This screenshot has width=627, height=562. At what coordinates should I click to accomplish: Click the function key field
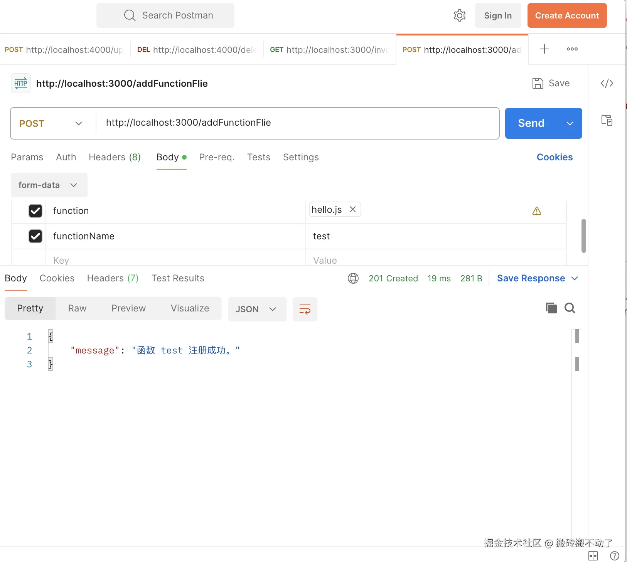tap(176, 211)
